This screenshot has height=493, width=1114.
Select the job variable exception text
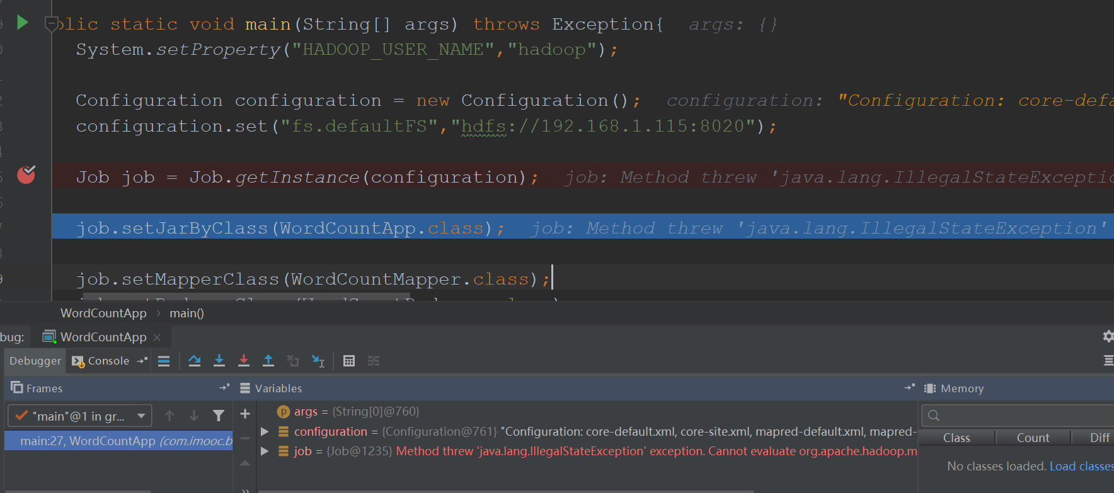pyautogui.click(x=656, y=451)
